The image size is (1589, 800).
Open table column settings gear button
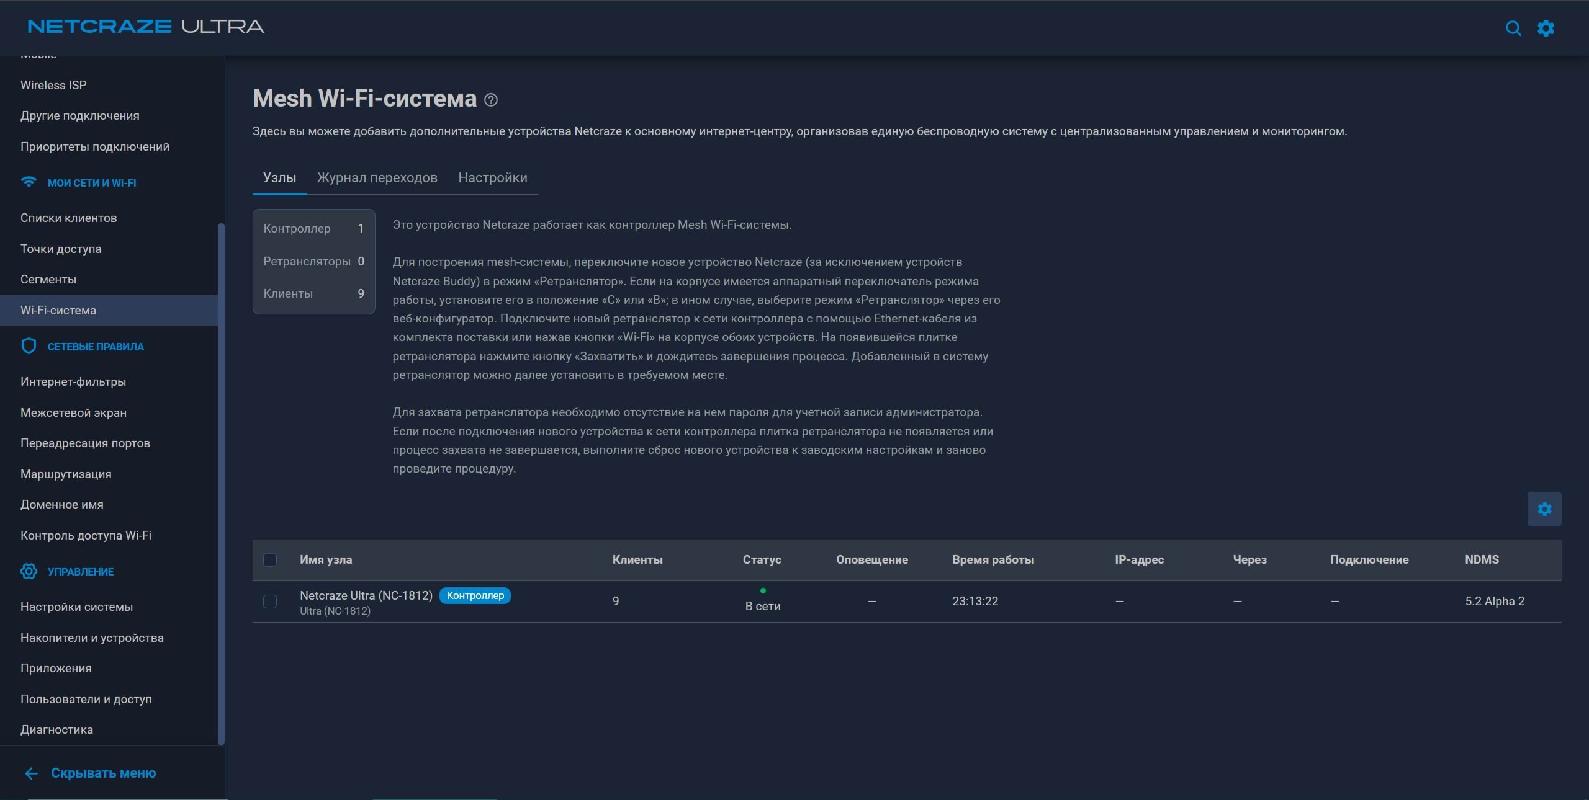[x=1544, y=509]
